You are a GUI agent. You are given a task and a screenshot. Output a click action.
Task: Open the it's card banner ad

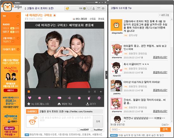click(11, 131)
